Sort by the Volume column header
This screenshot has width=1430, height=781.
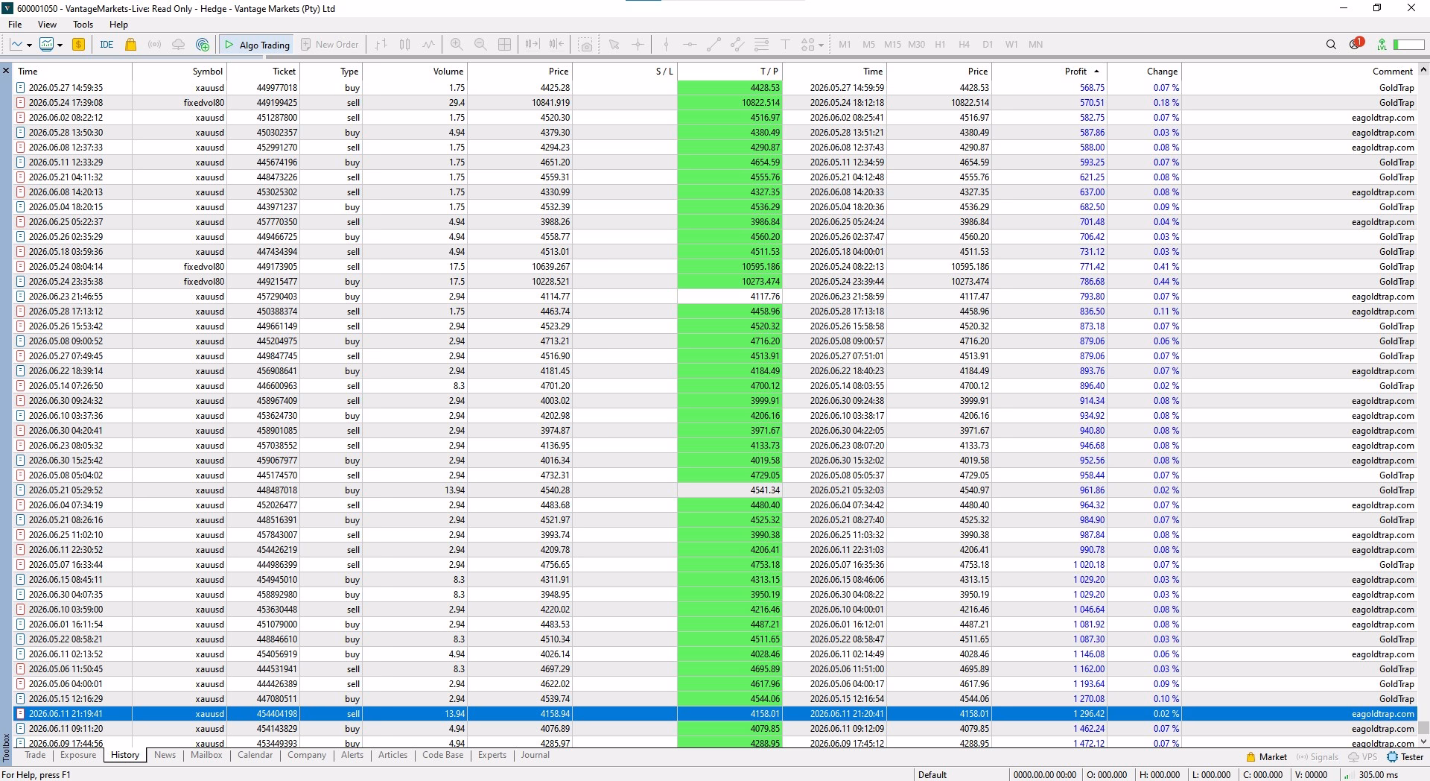414,72
